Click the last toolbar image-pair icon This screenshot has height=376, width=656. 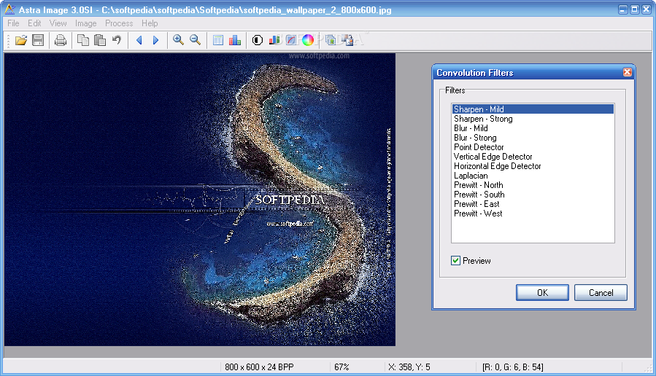(347, 40)
